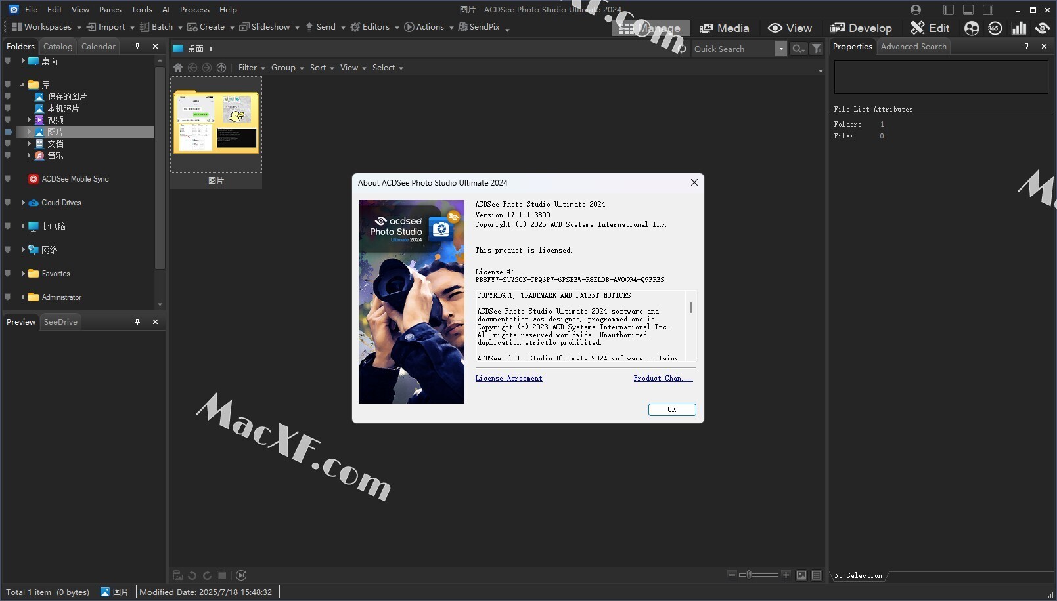
Task: Switch to Media mode
Action: [725, 28]
